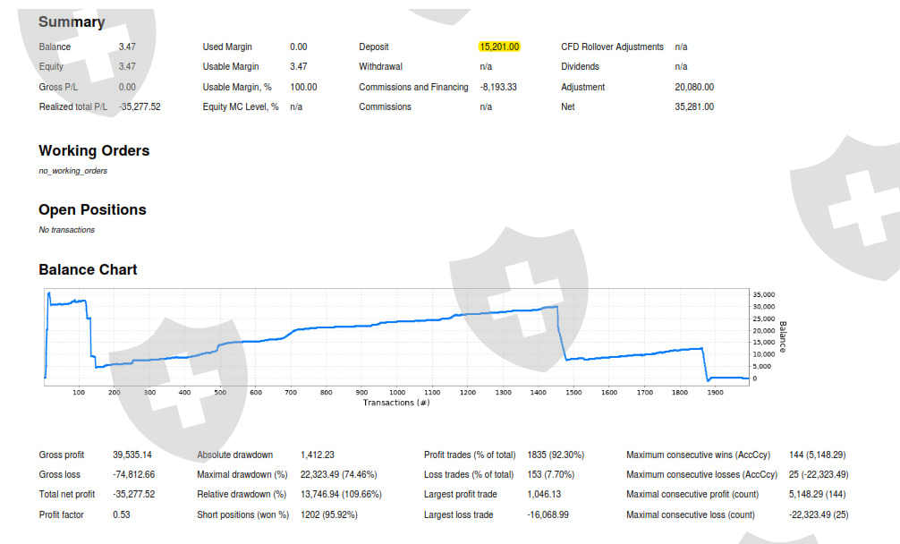Click Commissions and Financing value -8,193.33
The height and width of the screenshot is (544, 900).
tap(498, 87)
